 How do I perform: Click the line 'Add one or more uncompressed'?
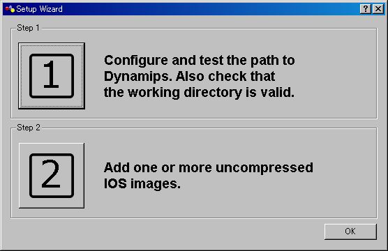tap(209, 167)
